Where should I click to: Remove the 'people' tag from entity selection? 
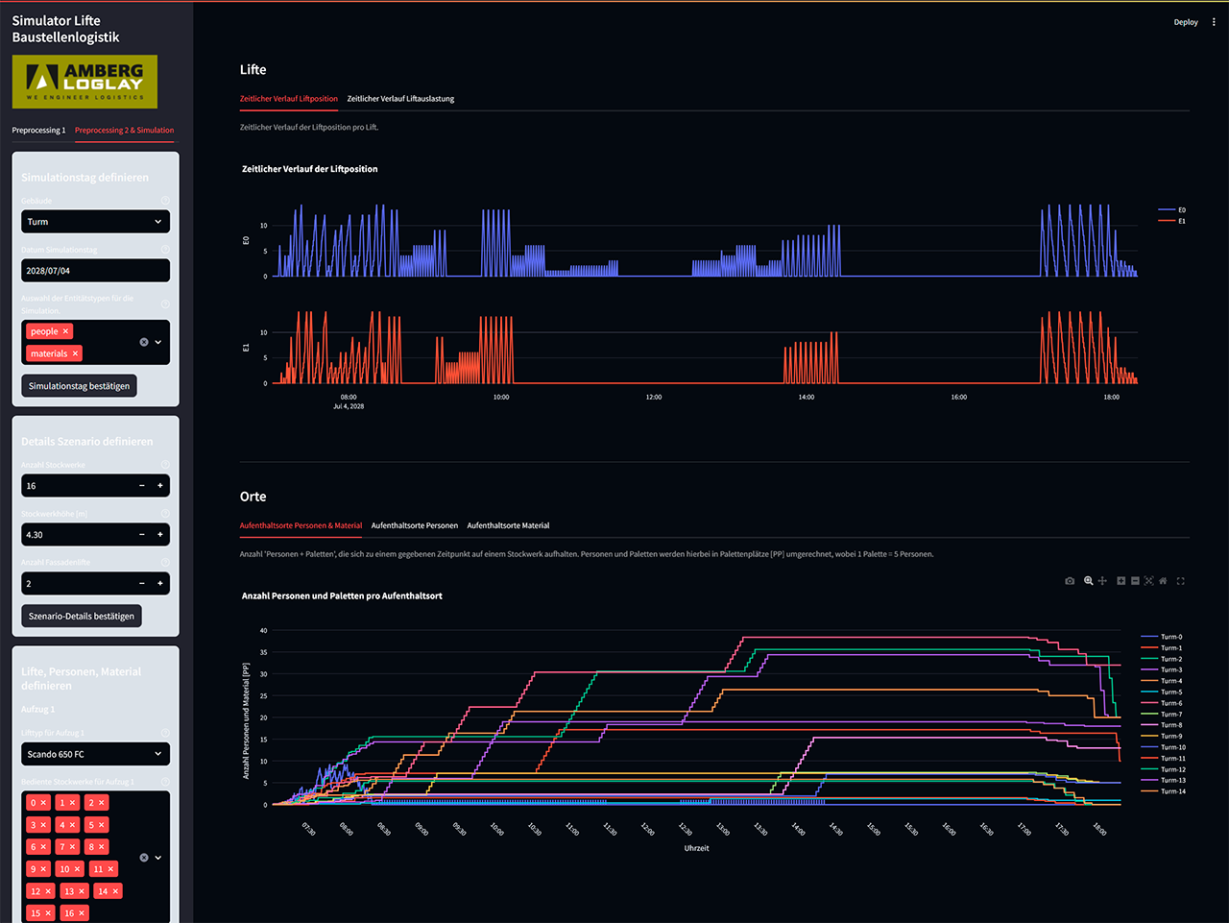(65, 331)
